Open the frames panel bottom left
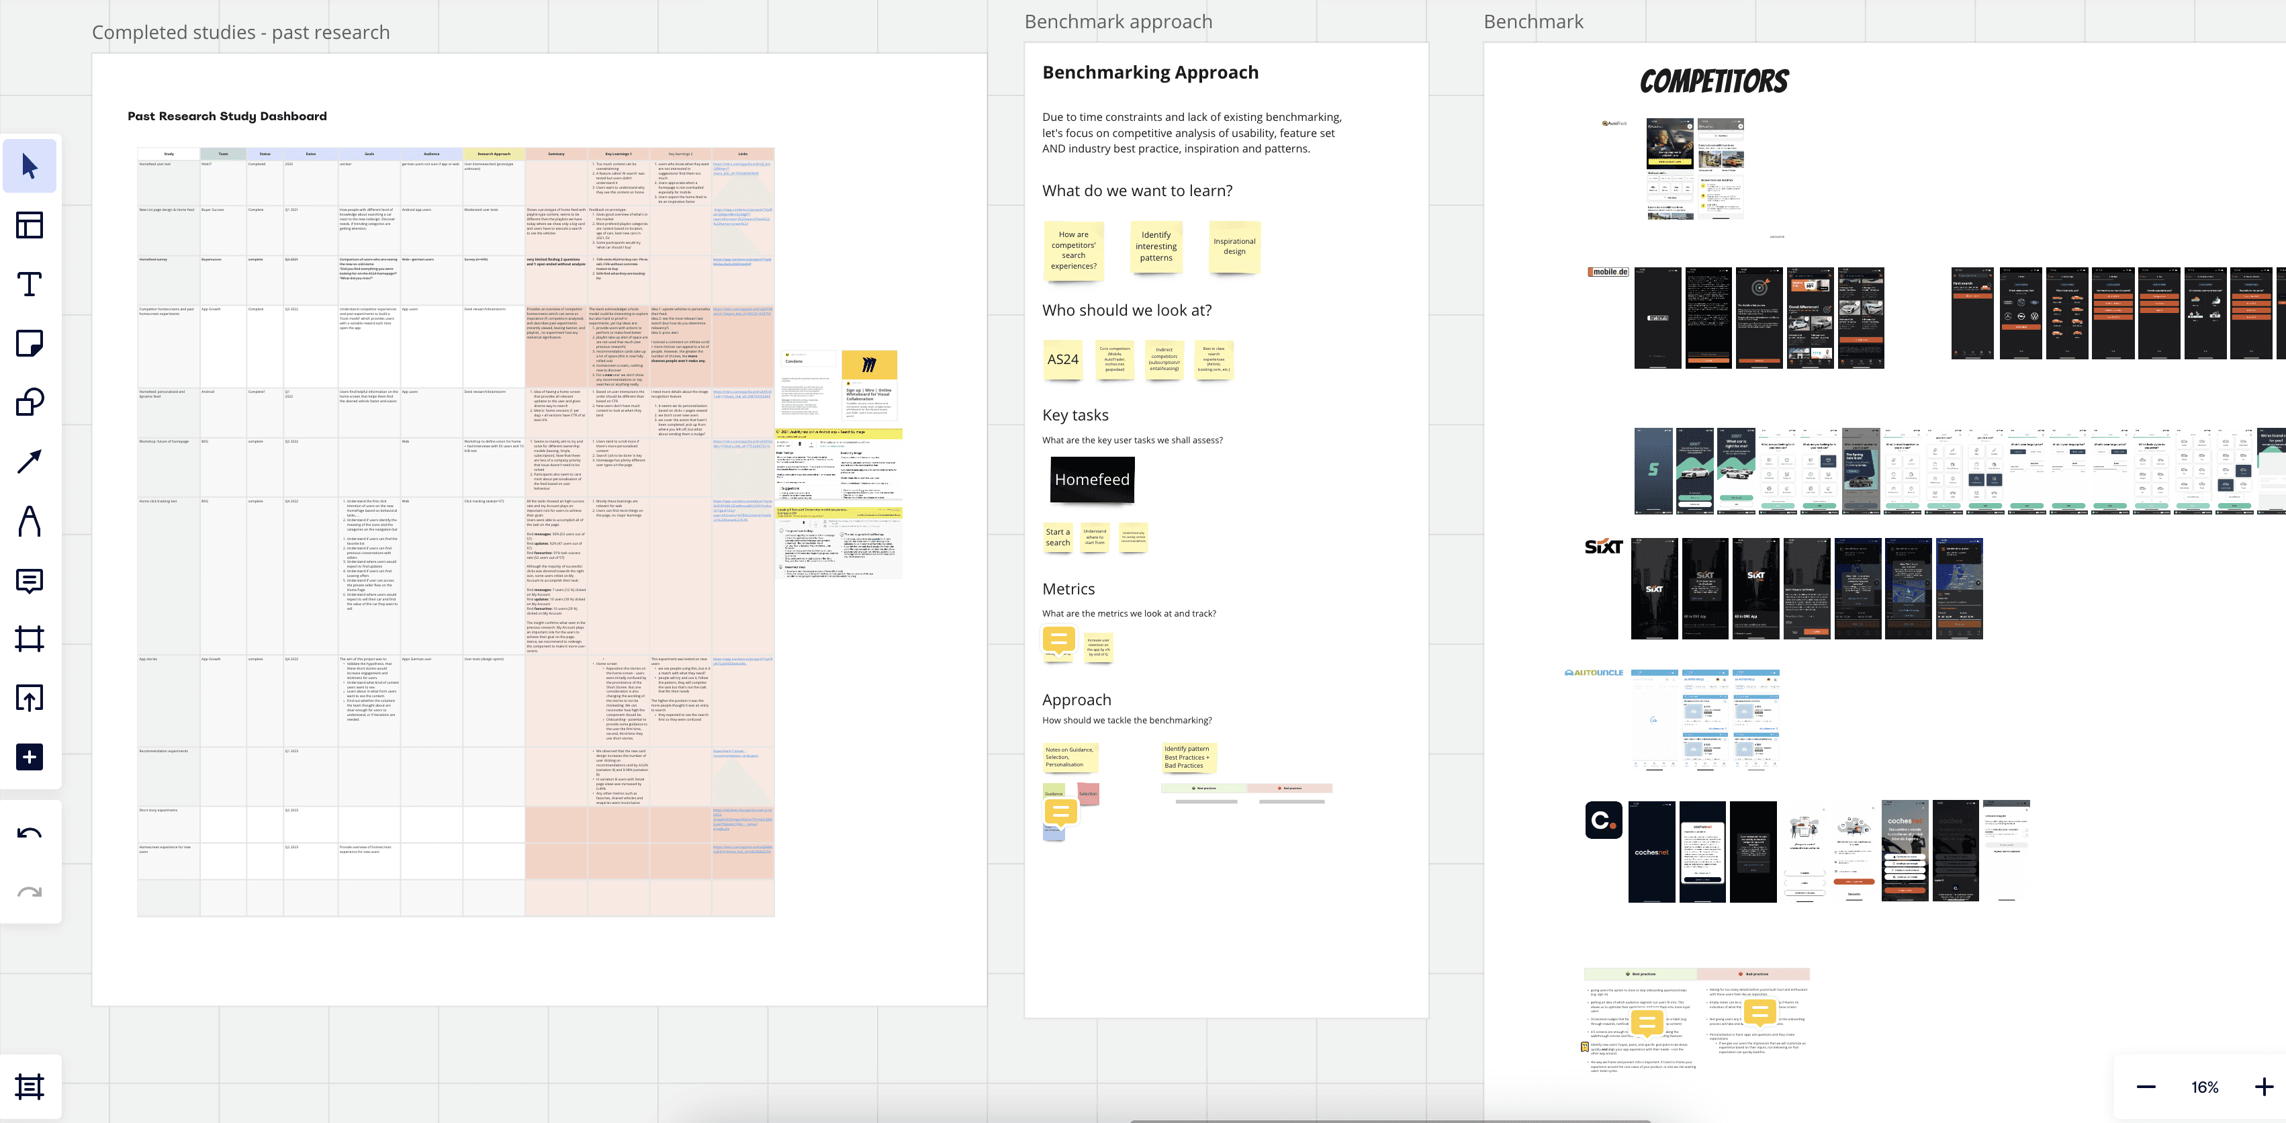The height and width of the screenshot is (1123, 2286). (x=30, y=1085)
